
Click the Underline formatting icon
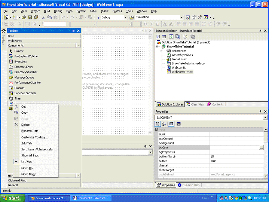(x=157, y=24)
